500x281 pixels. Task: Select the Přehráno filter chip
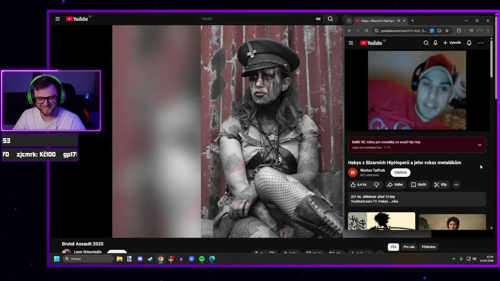[429, 247]
